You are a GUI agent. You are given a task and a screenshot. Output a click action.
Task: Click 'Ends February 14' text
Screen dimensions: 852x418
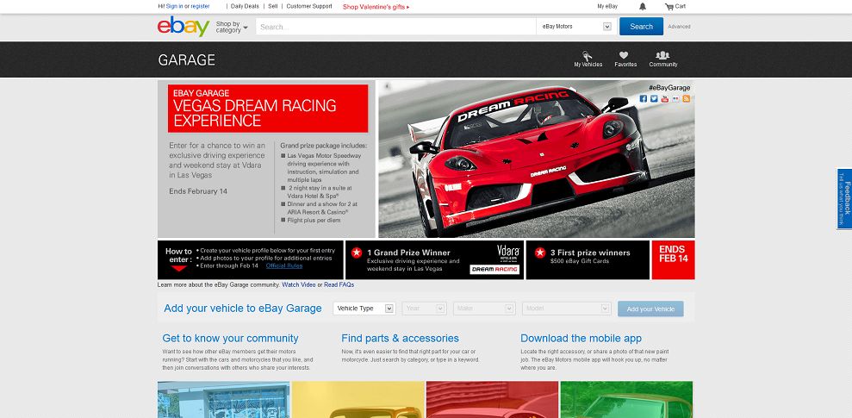click(198, 191)
